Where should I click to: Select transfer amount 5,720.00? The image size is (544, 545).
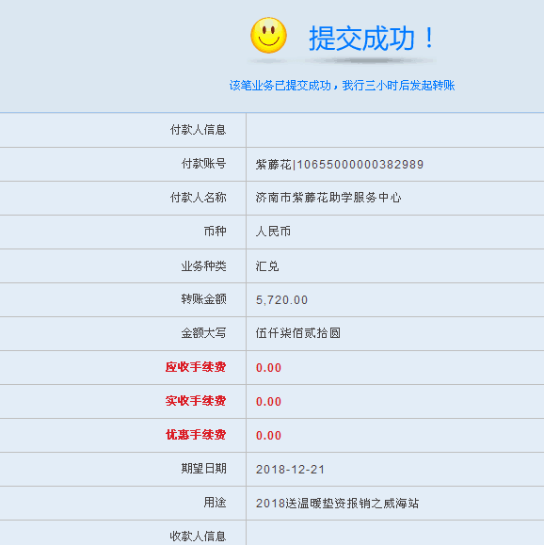coord(281,300)
